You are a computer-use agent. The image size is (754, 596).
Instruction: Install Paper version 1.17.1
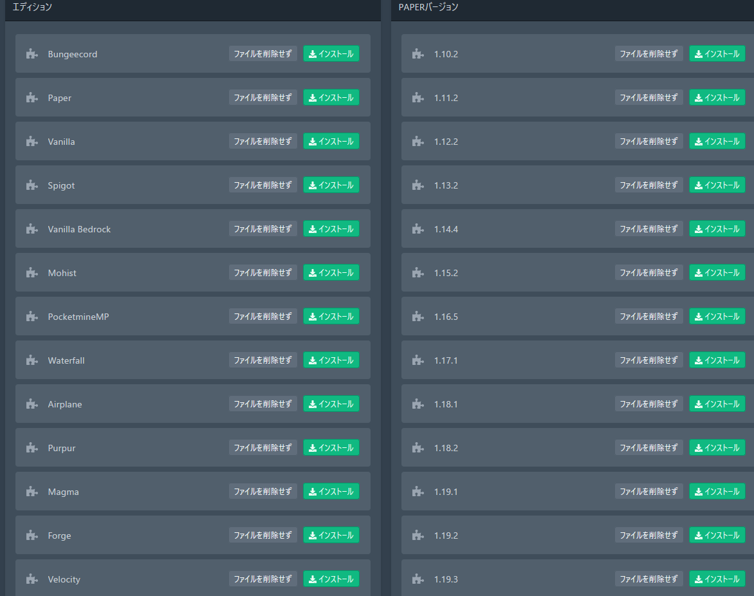point(717,360)
